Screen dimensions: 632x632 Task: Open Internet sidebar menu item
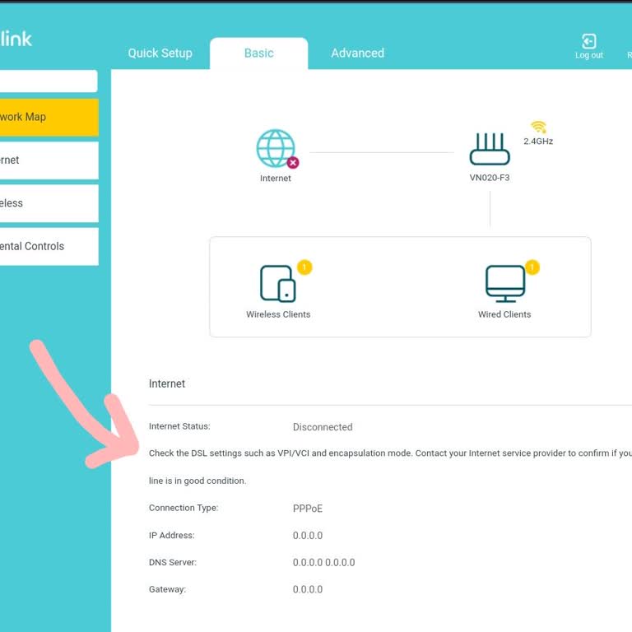coord(49,160)
